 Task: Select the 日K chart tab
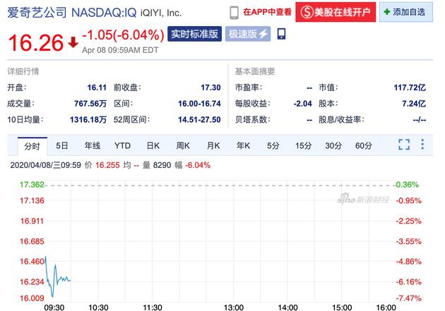pyautogui.click(x=153, y=146)
